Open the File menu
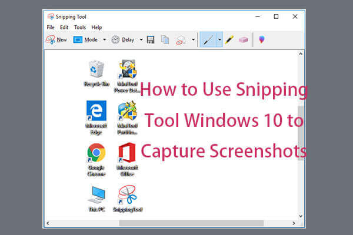Image resolution: width=353 pixels, height=235 pixels. 51,28
